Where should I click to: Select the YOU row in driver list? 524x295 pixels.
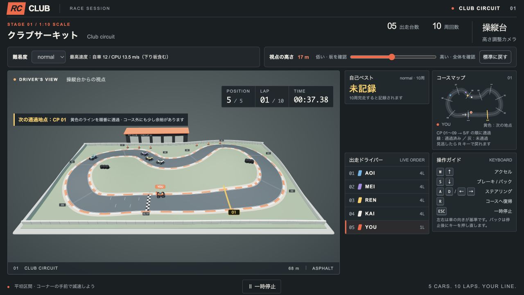387,227
